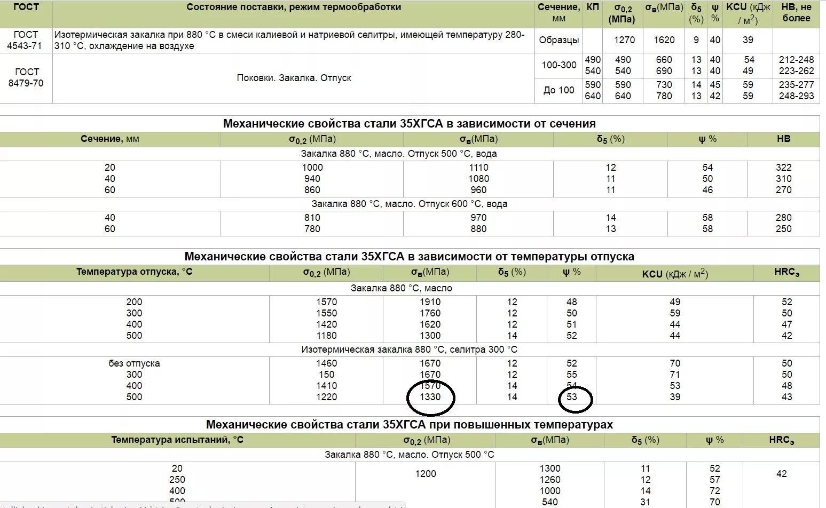Click subheading 'Закалка 880 °C, масло. Отпуск 500 °C, вода'
The width and height of the screenshot is (826, 508).
pos(398,154)
